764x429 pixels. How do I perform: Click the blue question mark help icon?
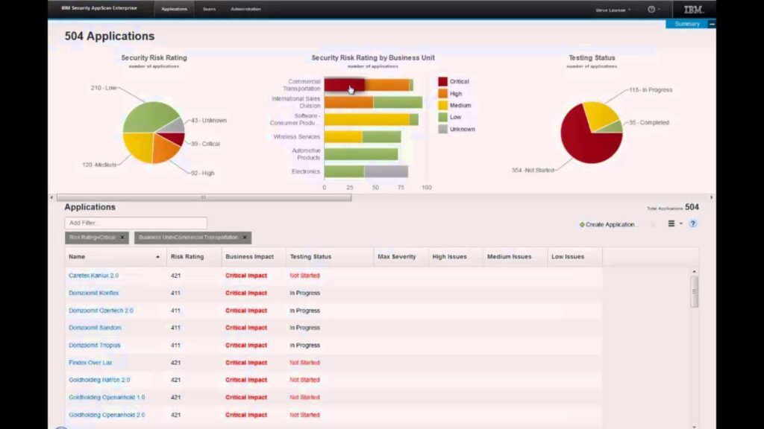coord(693,223)
